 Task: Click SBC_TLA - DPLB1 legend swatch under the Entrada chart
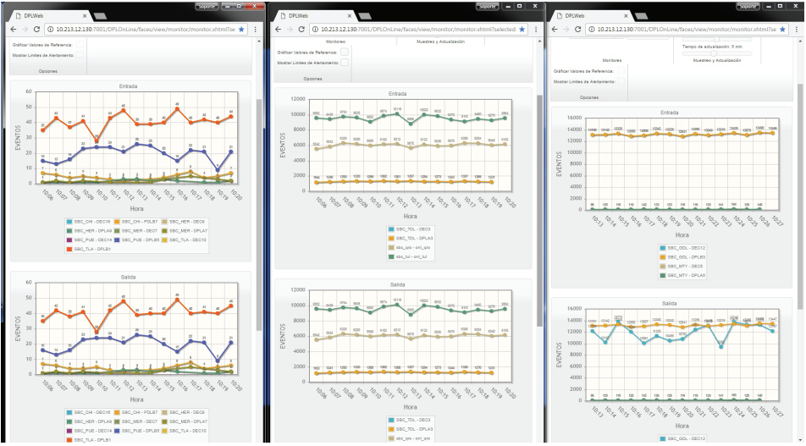click(x=70, y=249)
